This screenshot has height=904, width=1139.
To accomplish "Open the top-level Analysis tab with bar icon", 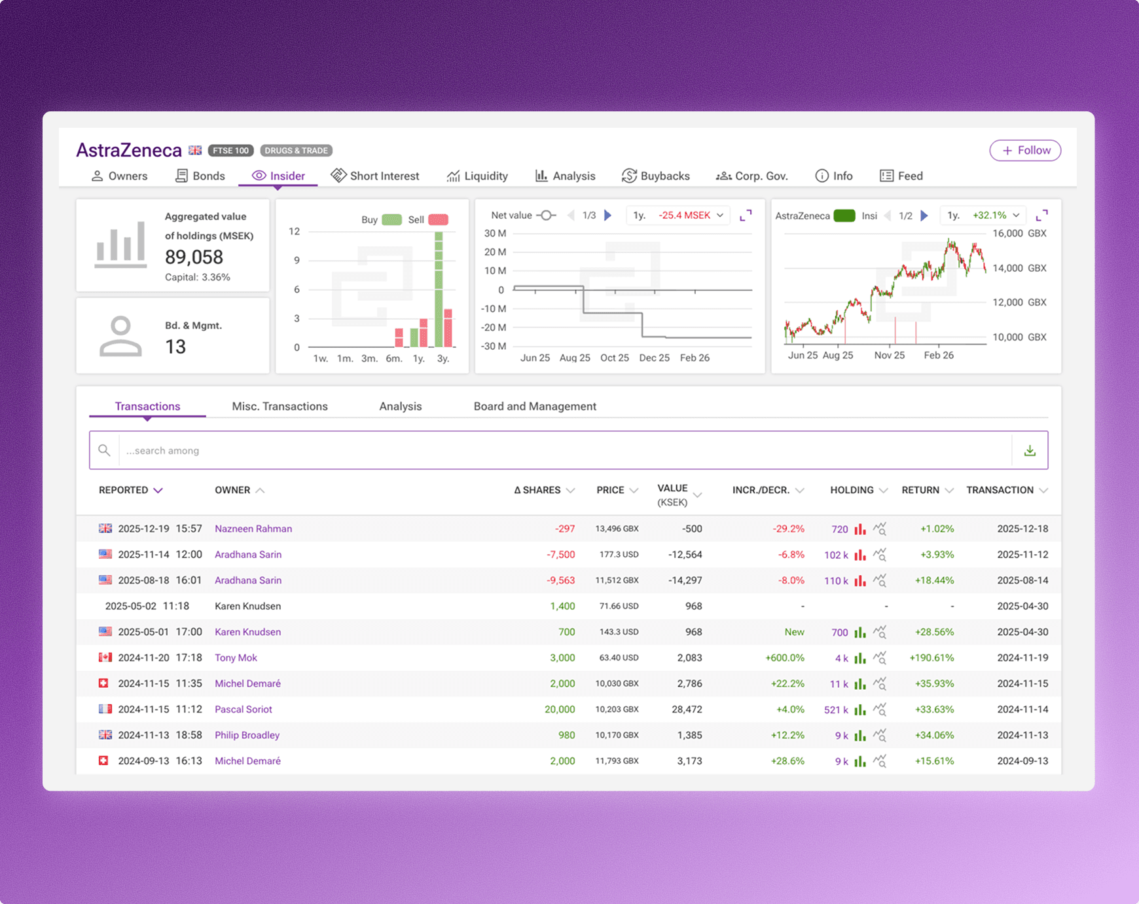I will (x=566, y=176).
